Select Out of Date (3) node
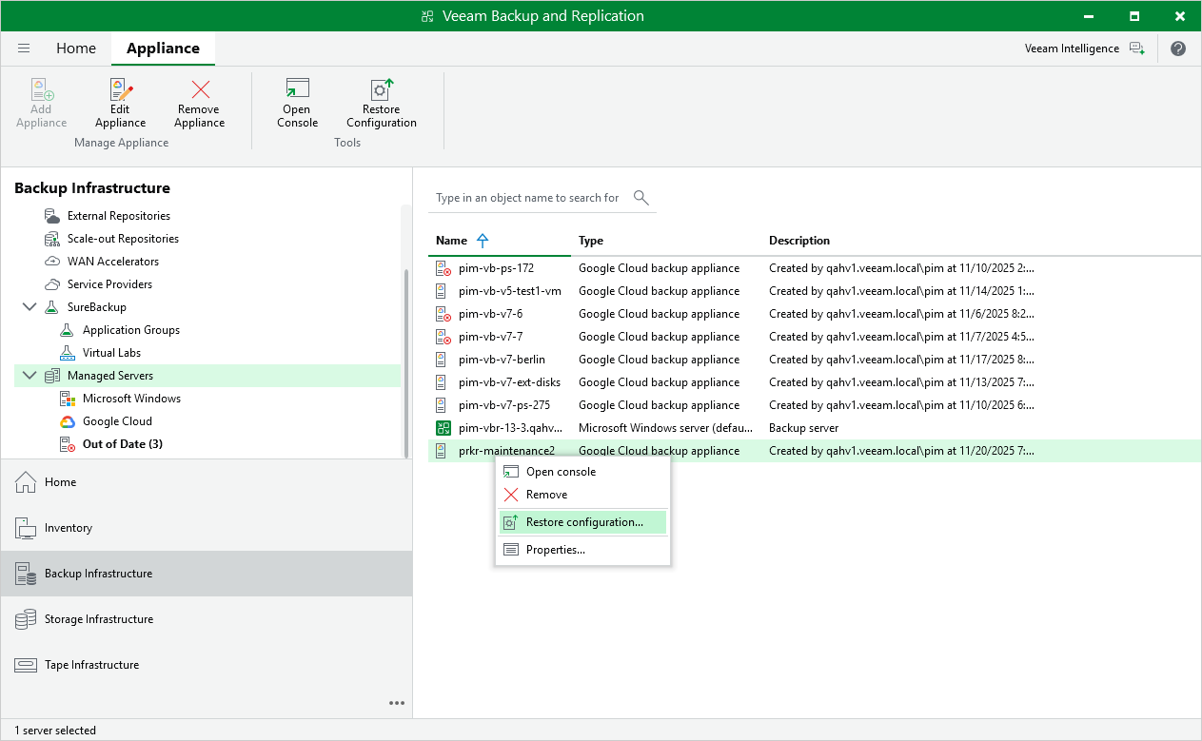This screenshot has height=741, width=1202. pyautogui.click(x=122, y=444)
